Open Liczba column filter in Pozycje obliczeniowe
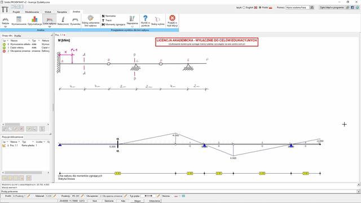The image size is (361, 203). point(45,142)
